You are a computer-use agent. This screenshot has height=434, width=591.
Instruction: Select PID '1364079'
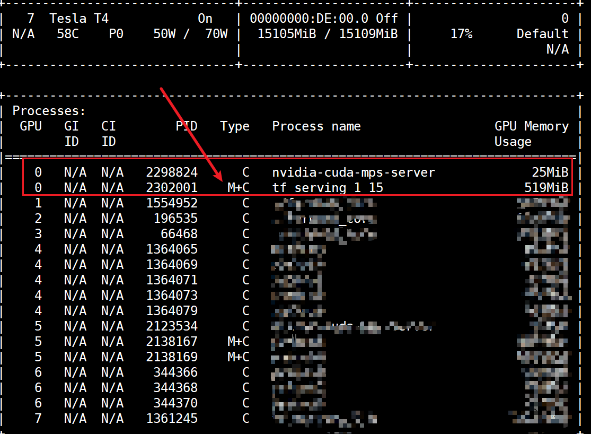[x=172, y=311]
